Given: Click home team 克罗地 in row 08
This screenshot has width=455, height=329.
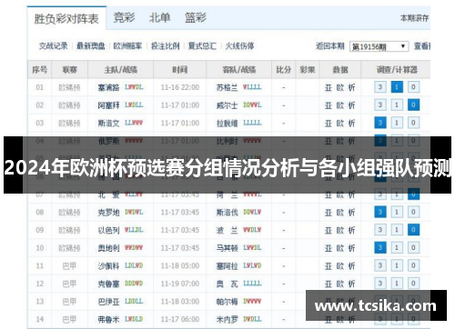Looking at the screenshot, I should [108, 213].
